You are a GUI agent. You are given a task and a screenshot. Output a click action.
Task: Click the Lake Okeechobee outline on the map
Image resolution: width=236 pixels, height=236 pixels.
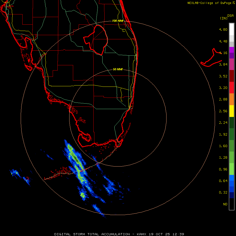click(x=95, y=40)
